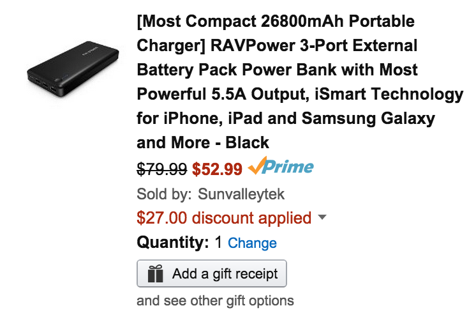Screen dimensions: 476x322
Task: Open see other gift options text
Action: tap(215, 301)
